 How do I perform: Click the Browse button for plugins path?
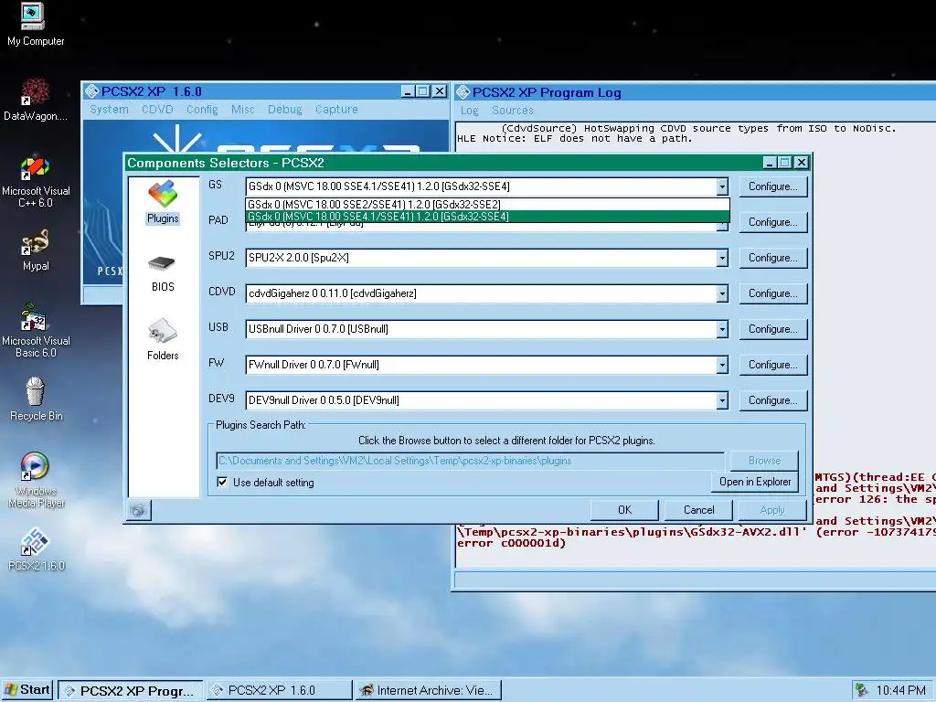point(764,461)
